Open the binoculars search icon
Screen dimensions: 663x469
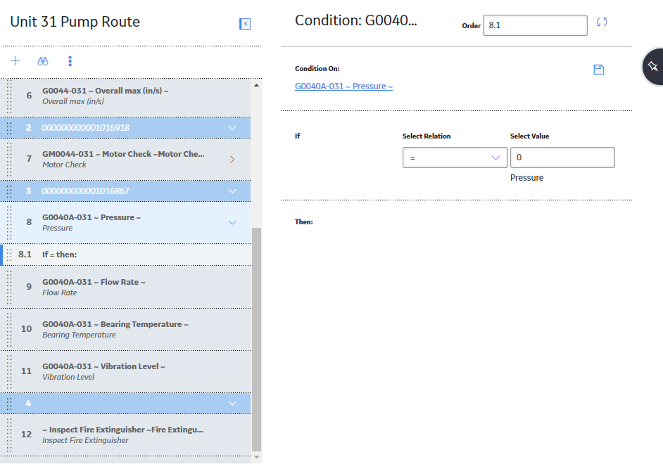[x=43, y=61]
